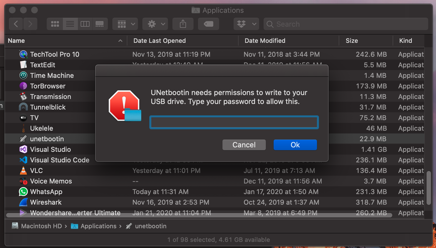The height and width of the screenshot is (248, 436).
Task: Click the 318.7 MB size value
Action: [371, 202]
